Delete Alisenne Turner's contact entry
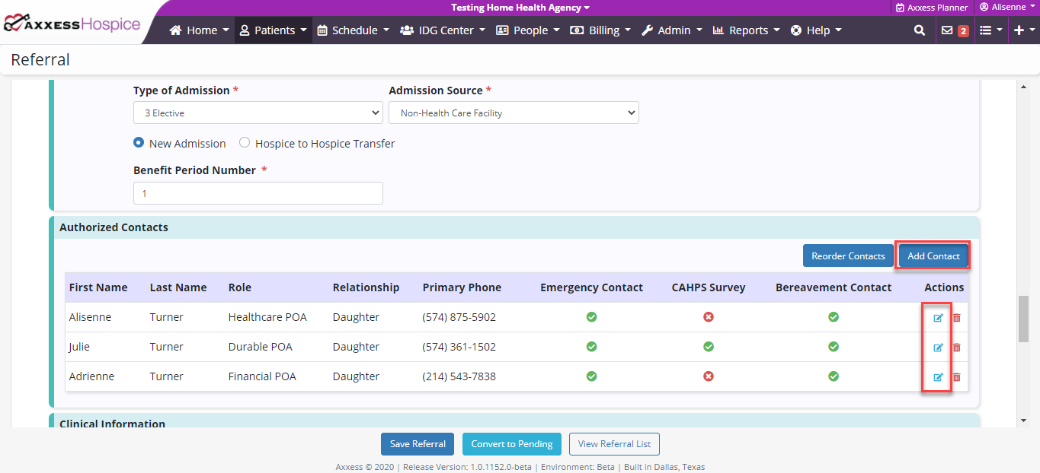 (957, 318)
